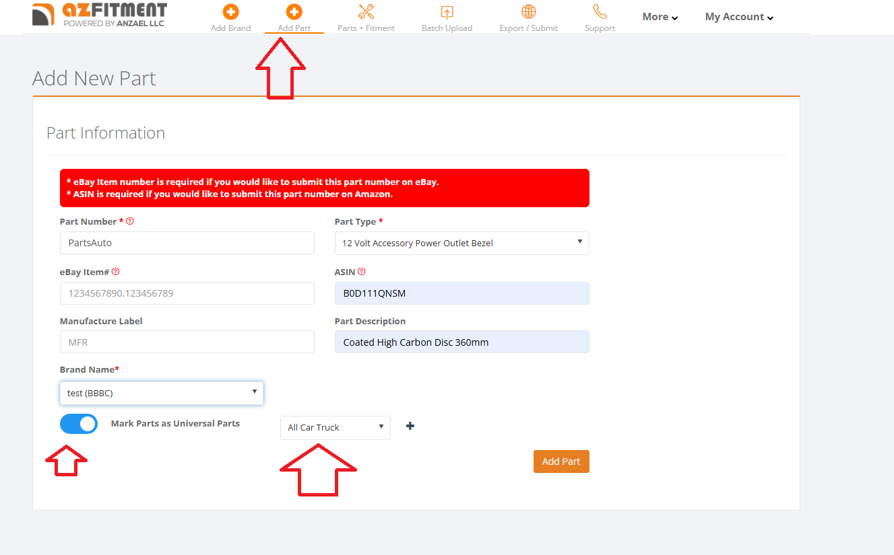Click the Manufacture Label field label
This screenshot has width=894, height=555.
coord(101,321)
